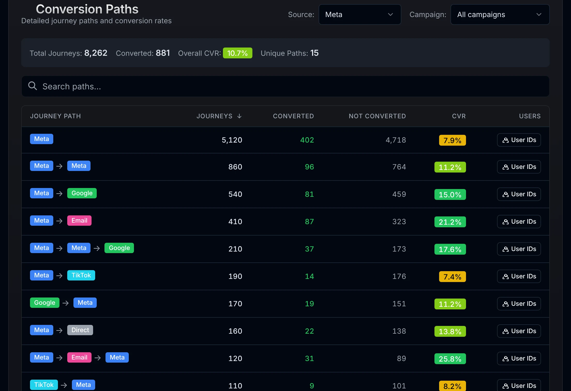Screen dimensions: 571x391
Task: Click the not converted value 4,718
Action: coord(396,140)
